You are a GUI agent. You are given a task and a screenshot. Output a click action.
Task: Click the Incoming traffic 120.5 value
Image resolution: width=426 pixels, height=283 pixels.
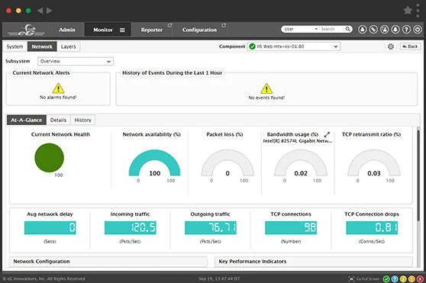click(x=131, y=227)
